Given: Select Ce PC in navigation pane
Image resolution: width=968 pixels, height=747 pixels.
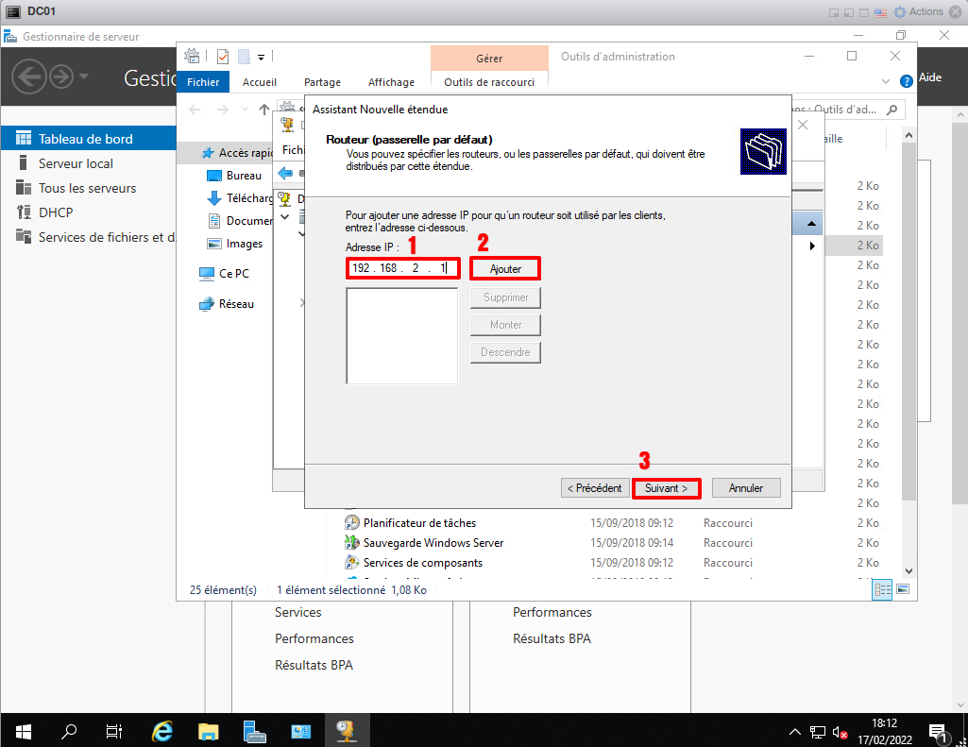Looking at the screenshot, I should [x=233, y=274].
